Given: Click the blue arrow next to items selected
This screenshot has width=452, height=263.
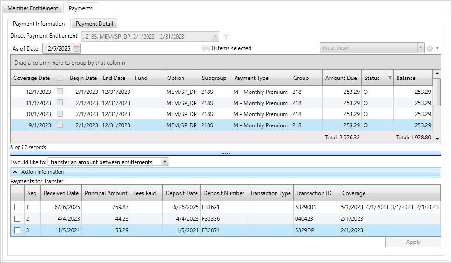Looking at the screenshot, I should 205,48.
